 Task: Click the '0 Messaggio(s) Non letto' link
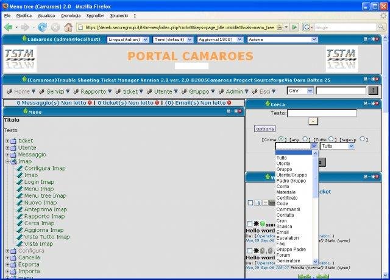click(x=51, y=103)
